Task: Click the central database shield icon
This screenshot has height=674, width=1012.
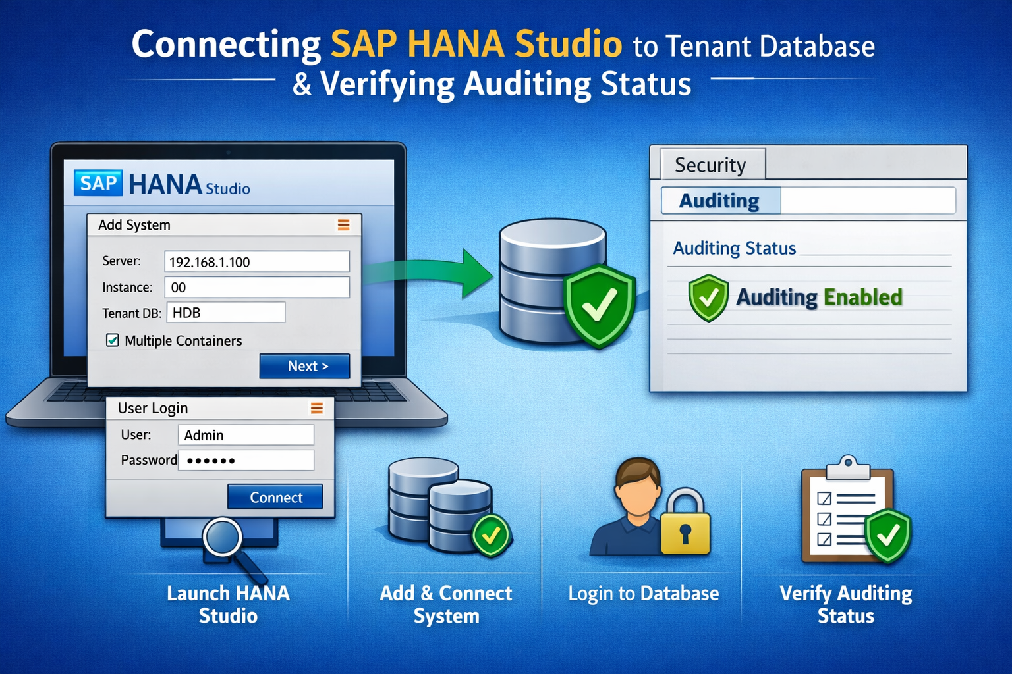Action: pos(599,305)
